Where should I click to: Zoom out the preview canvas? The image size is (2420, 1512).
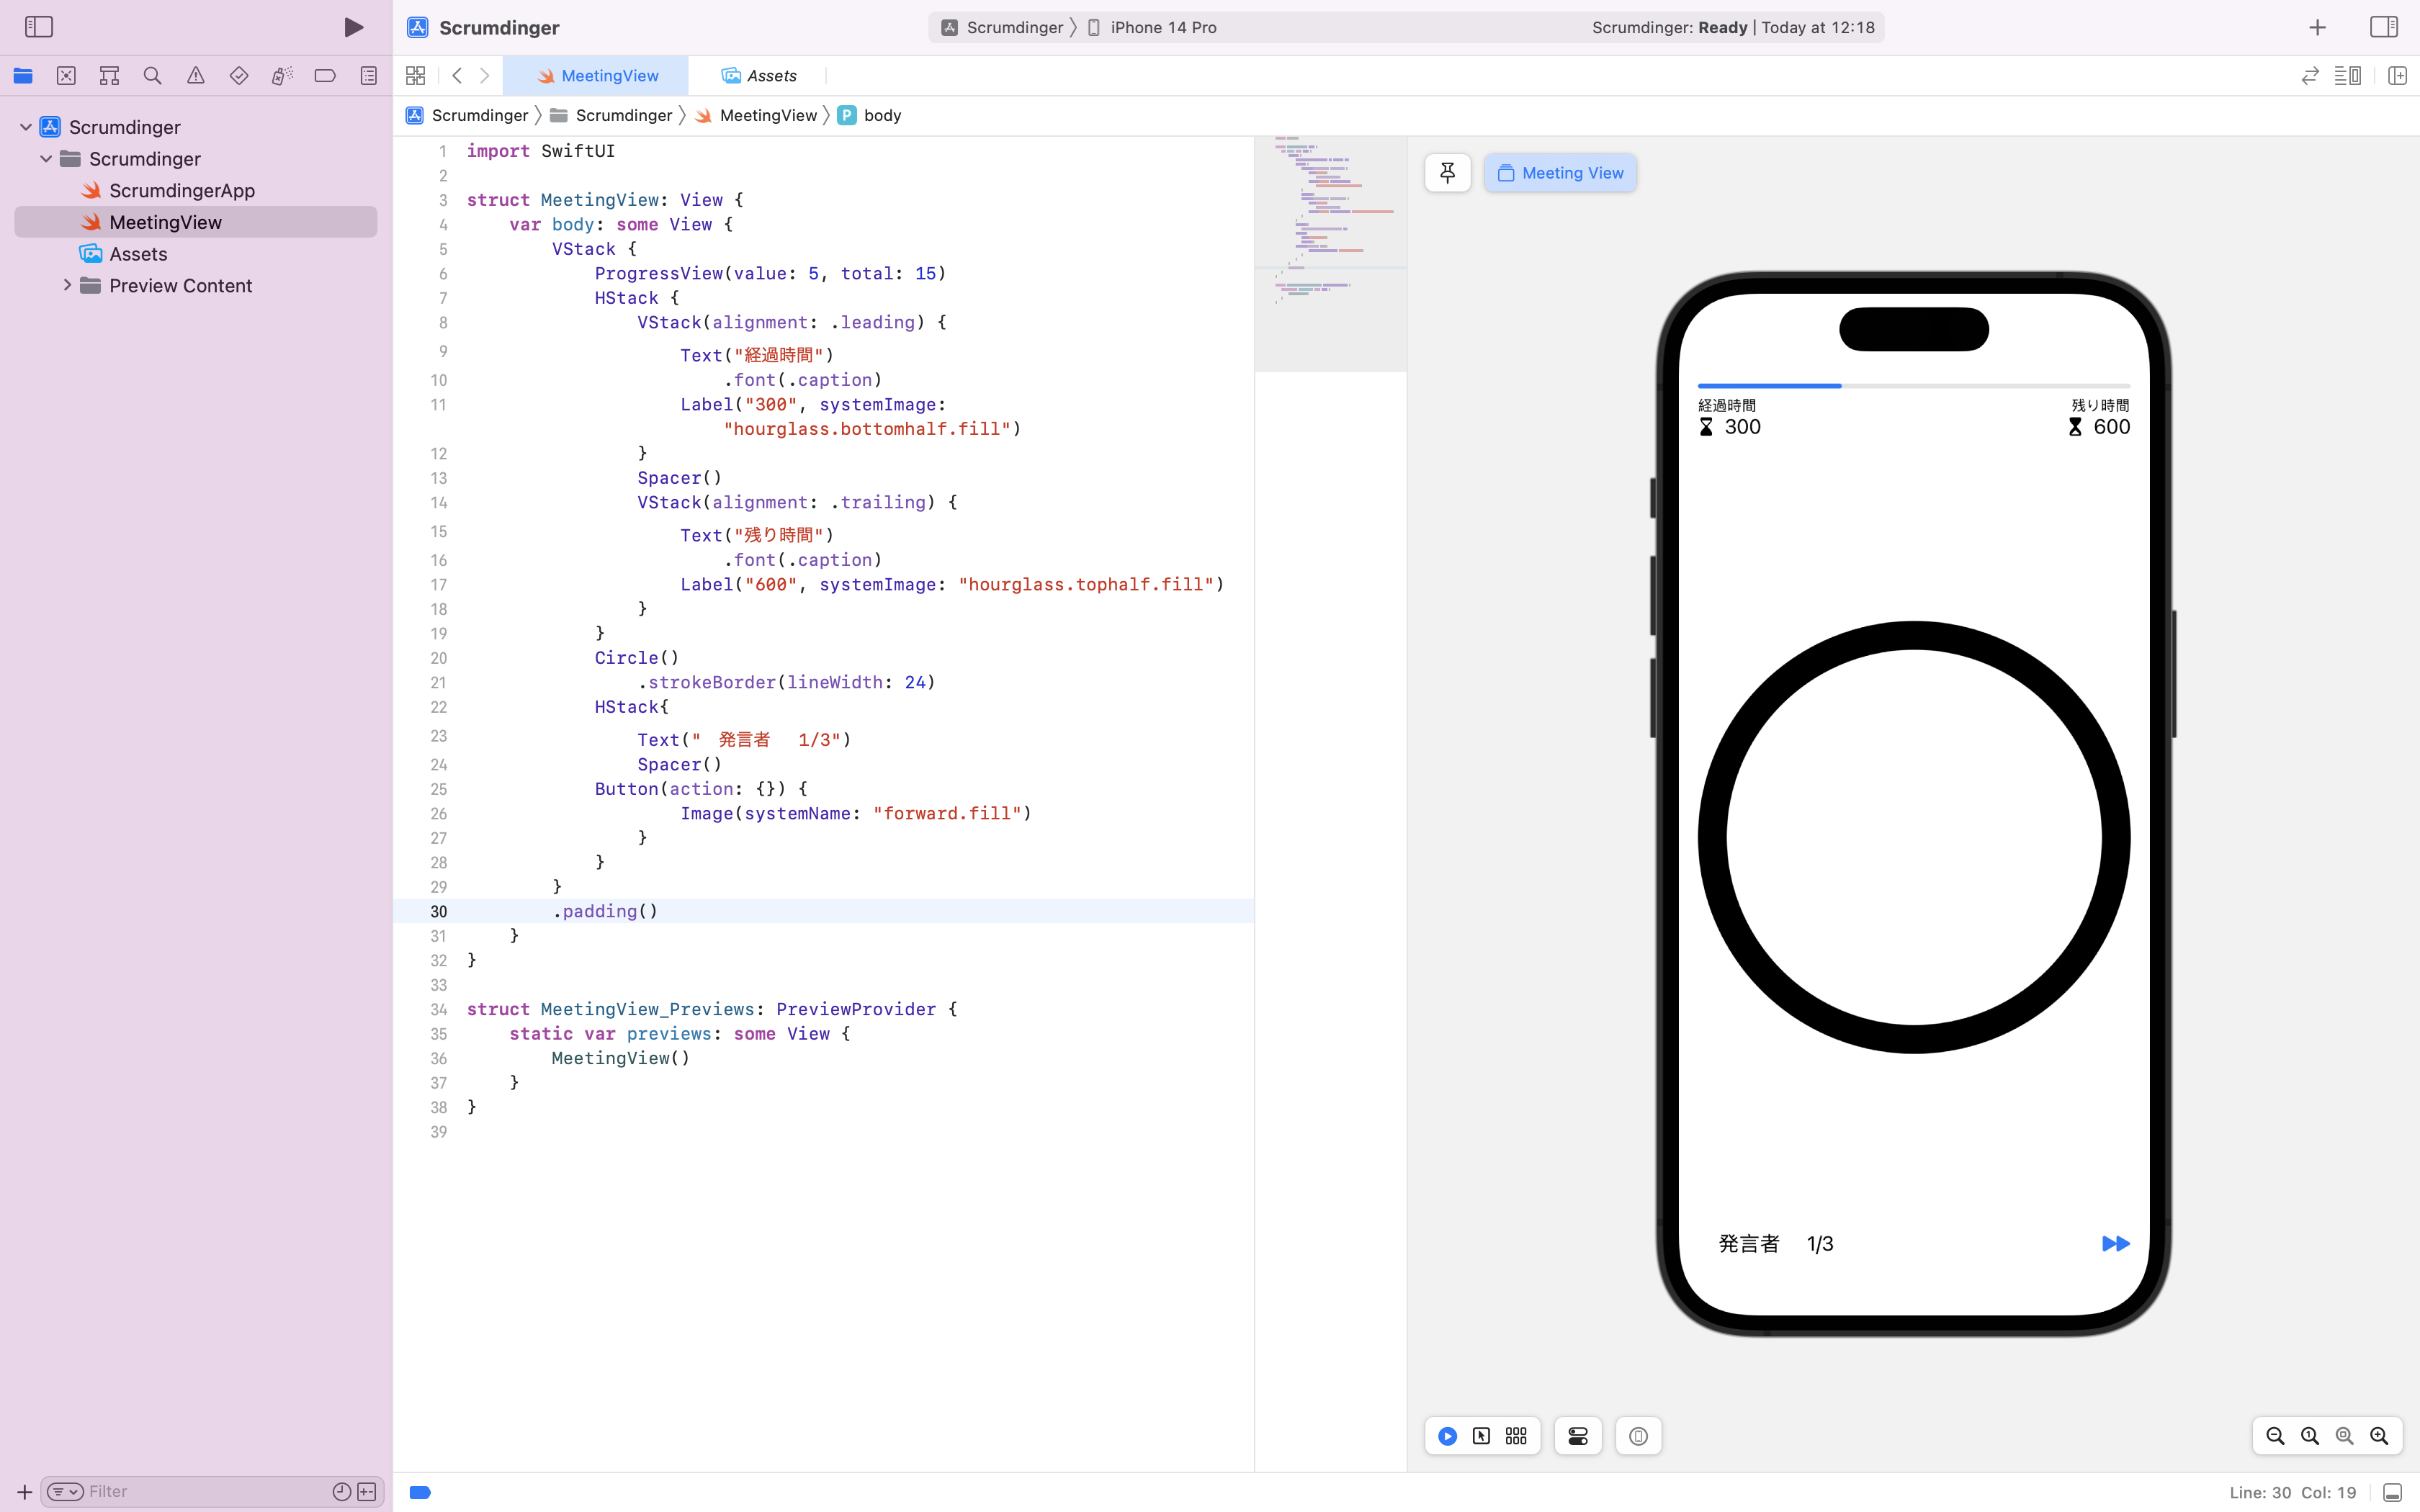[x=2275, y=1436]
